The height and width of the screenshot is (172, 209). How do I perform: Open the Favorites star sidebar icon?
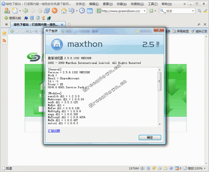pos(4,33)
